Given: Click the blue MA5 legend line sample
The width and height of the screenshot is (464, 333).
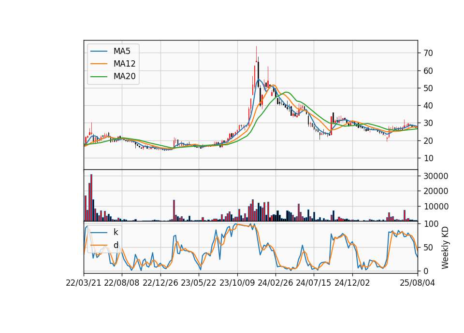Looking at the screenshot, I should click(x=99, y=51).
